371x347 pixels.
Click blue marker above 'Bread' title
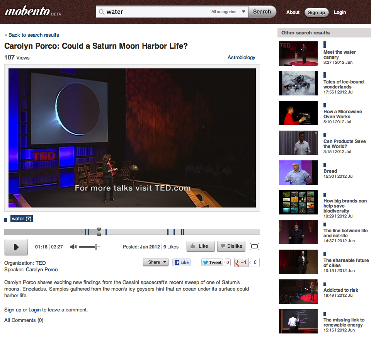325,165
